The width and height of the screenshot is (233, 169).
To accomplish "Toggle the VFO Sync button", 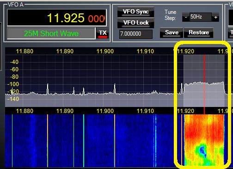I will 135,12.
